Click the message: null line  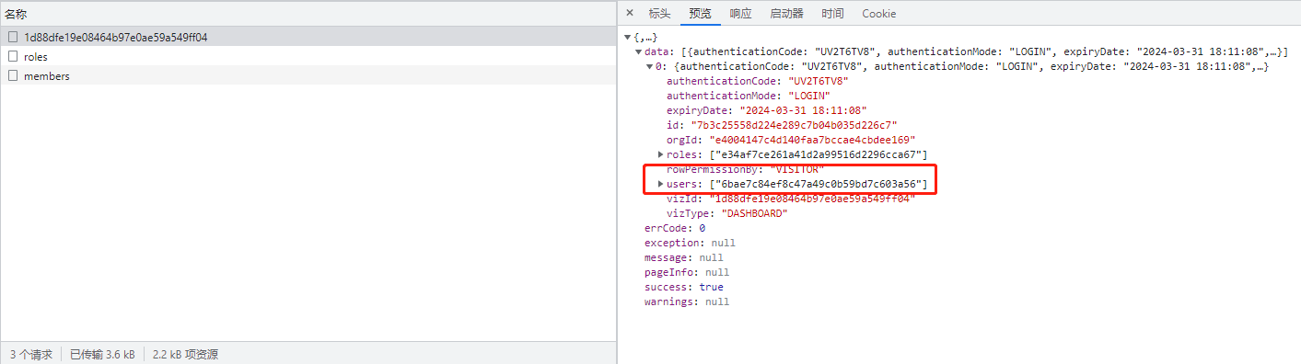pos(684,257)
